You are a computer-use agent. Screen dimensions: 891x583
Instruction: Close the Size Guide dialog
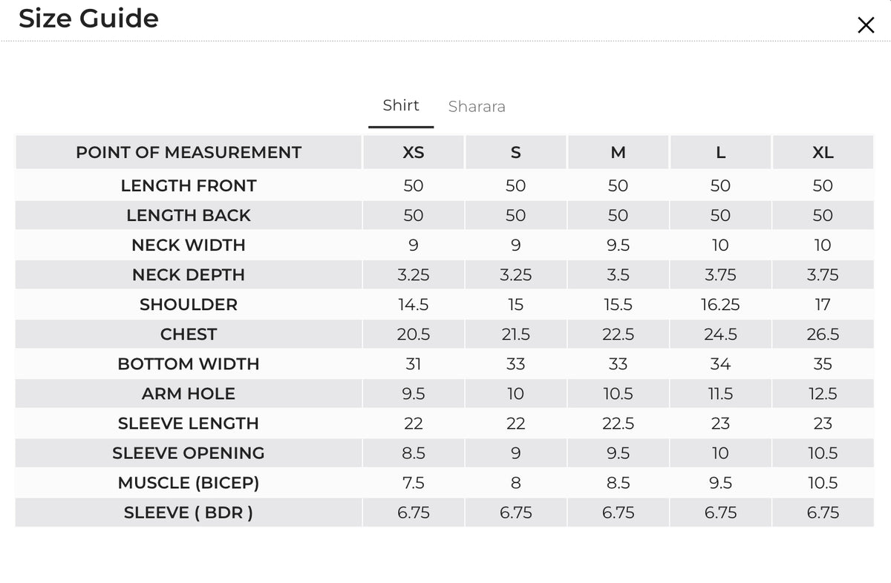866,25
